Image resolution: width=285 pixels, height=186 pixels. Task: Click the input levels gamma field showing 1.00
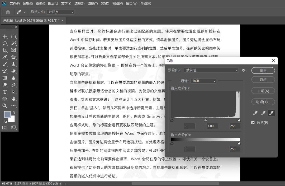212,126
